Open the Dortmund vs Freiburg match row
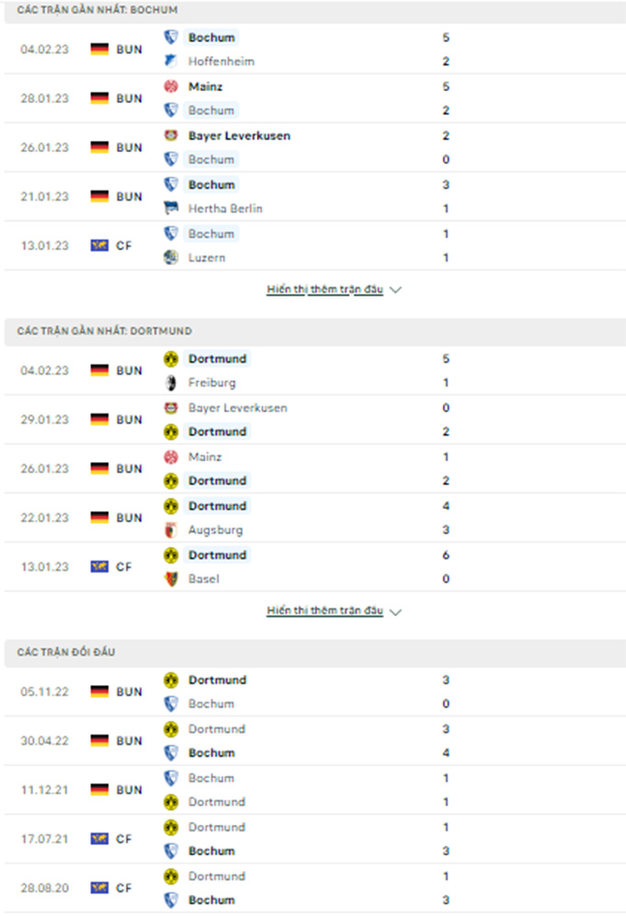The height and width of the screenshot is (916, 626). [x=315, y=370]
